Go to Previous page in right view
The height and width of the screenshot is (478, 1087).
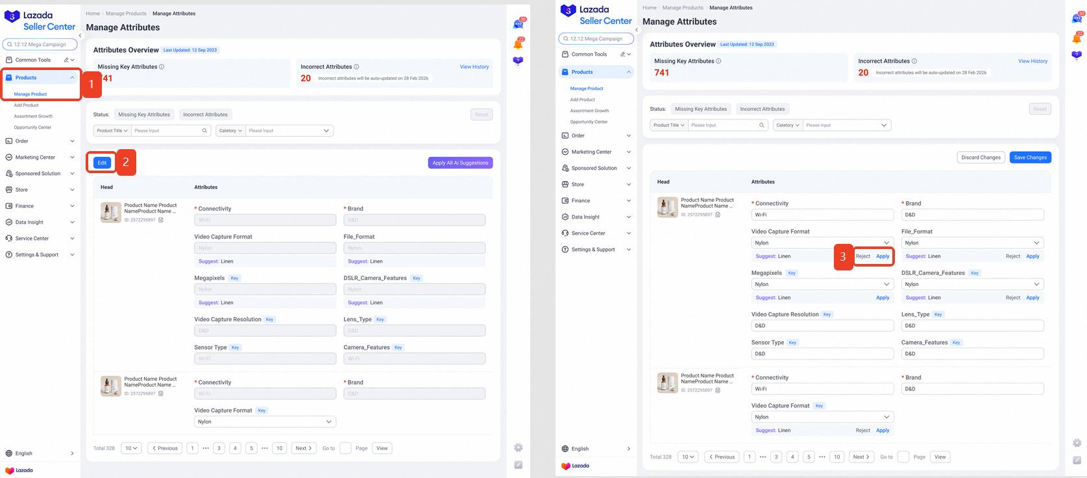(722, 457)
